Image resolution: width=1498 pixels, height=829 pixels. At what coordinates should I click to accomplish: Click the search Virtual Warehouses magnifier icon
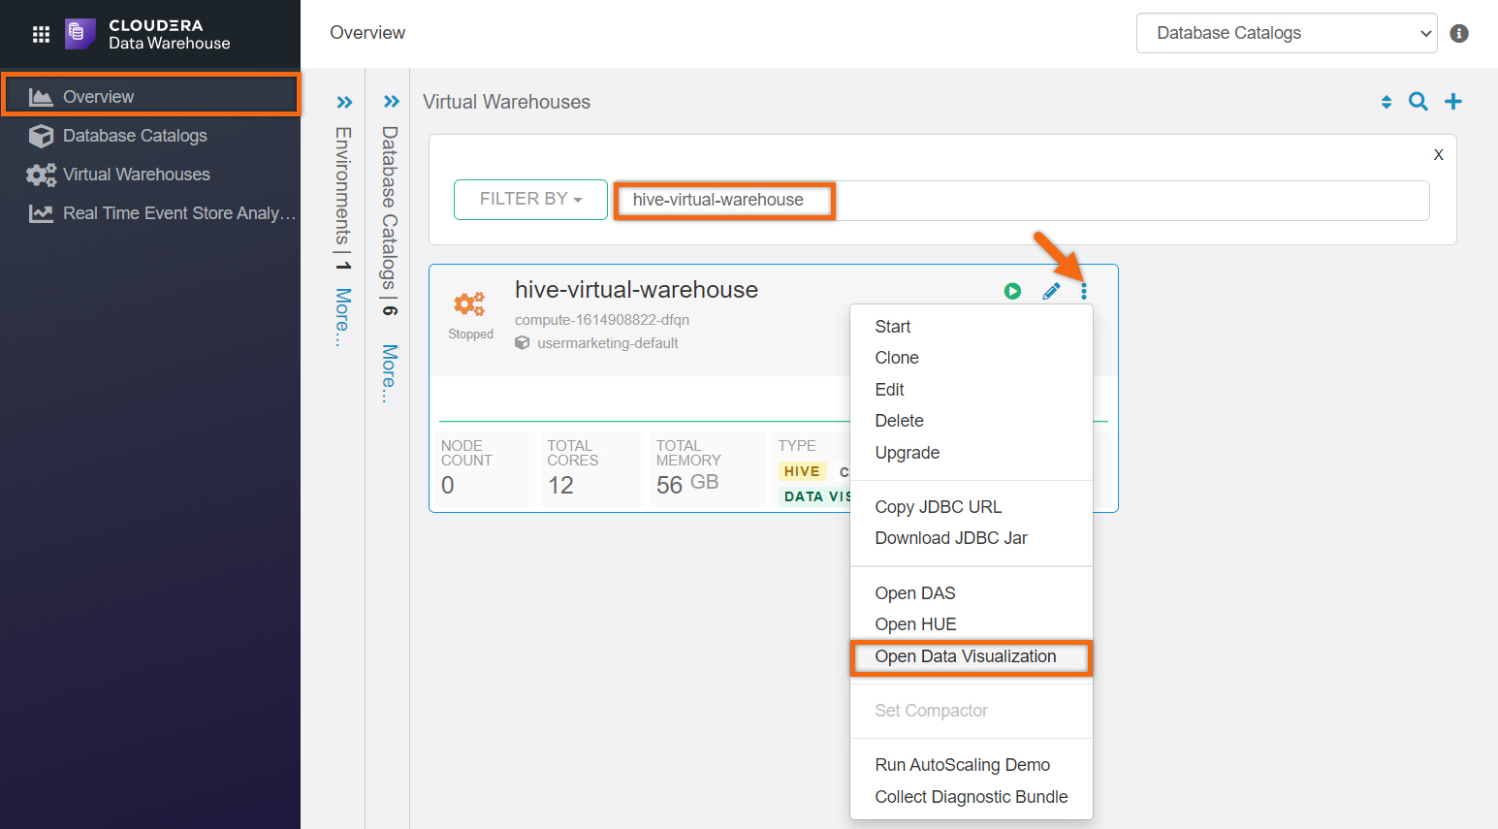coord(1418,102)
